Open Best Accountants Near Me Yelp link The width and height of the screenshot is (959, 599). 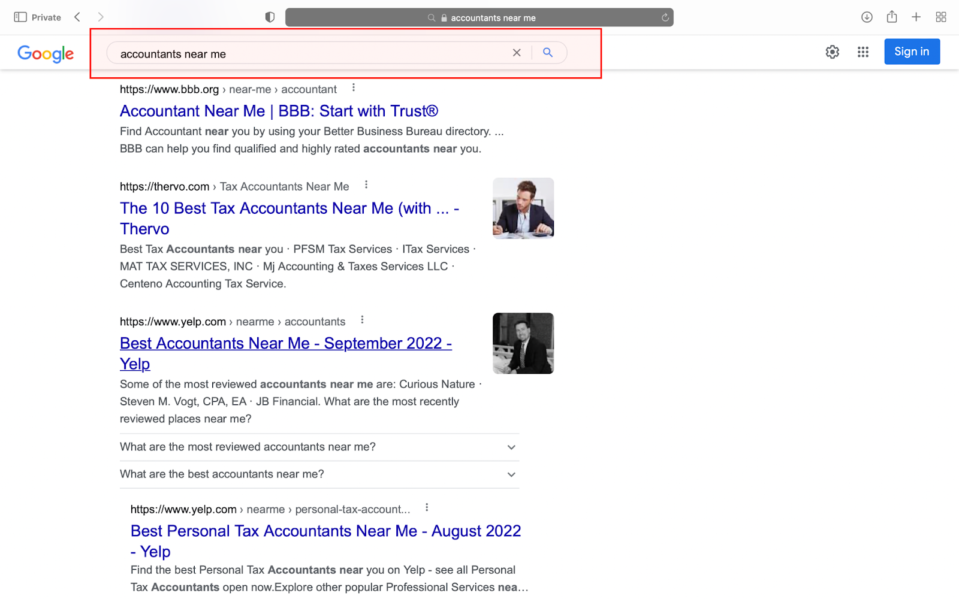coord(286,353)
